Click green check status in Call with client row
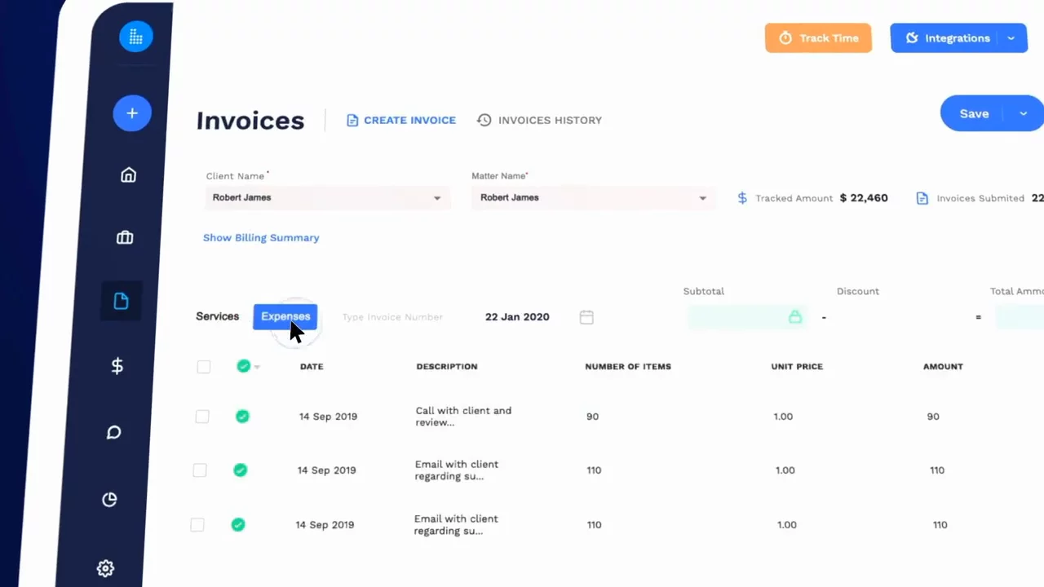The width and height of the screenshot is (1044, 587). click(x=242, y=417)
